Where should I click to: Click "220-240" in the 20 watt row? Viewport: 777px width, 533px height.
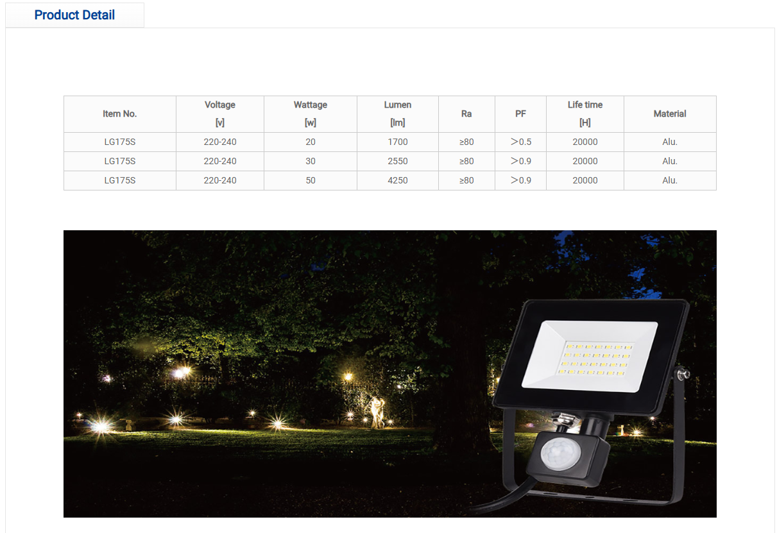[220, 142]
